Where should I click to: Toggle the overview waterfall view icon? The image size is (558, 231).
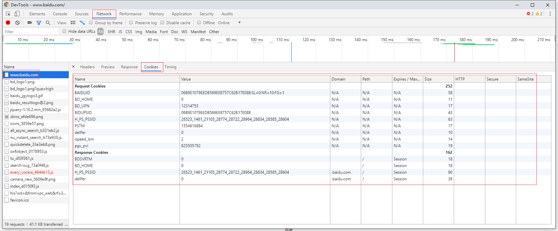82,23
